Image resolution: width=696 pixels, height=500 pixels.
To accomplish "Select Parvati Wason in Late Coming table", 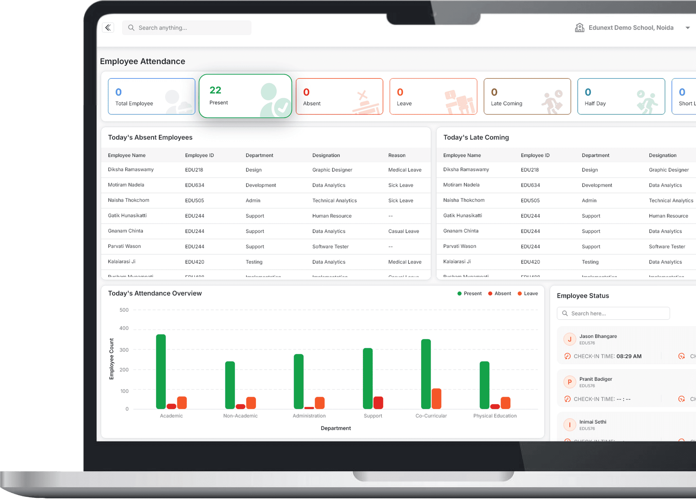I will tap(459, 246).
